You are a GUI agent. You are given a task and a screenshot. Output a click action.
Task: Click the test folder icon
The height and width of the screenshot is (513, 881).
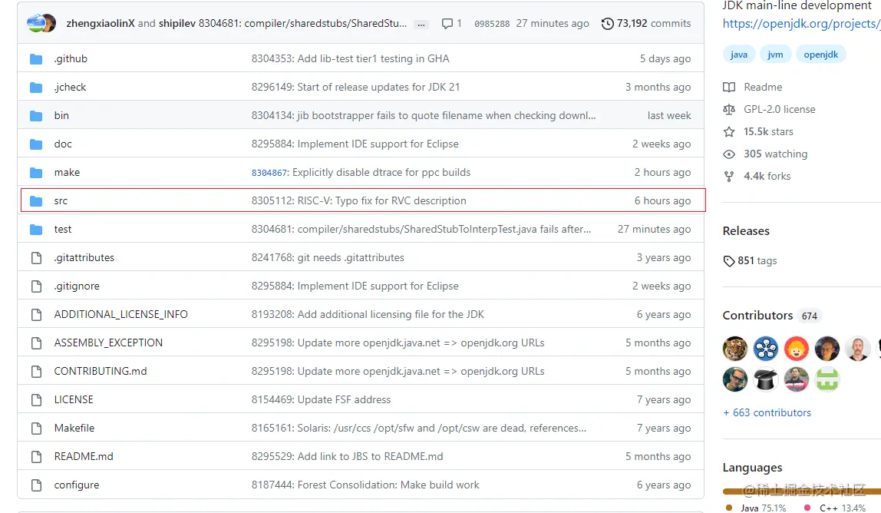tap(36, 230)
